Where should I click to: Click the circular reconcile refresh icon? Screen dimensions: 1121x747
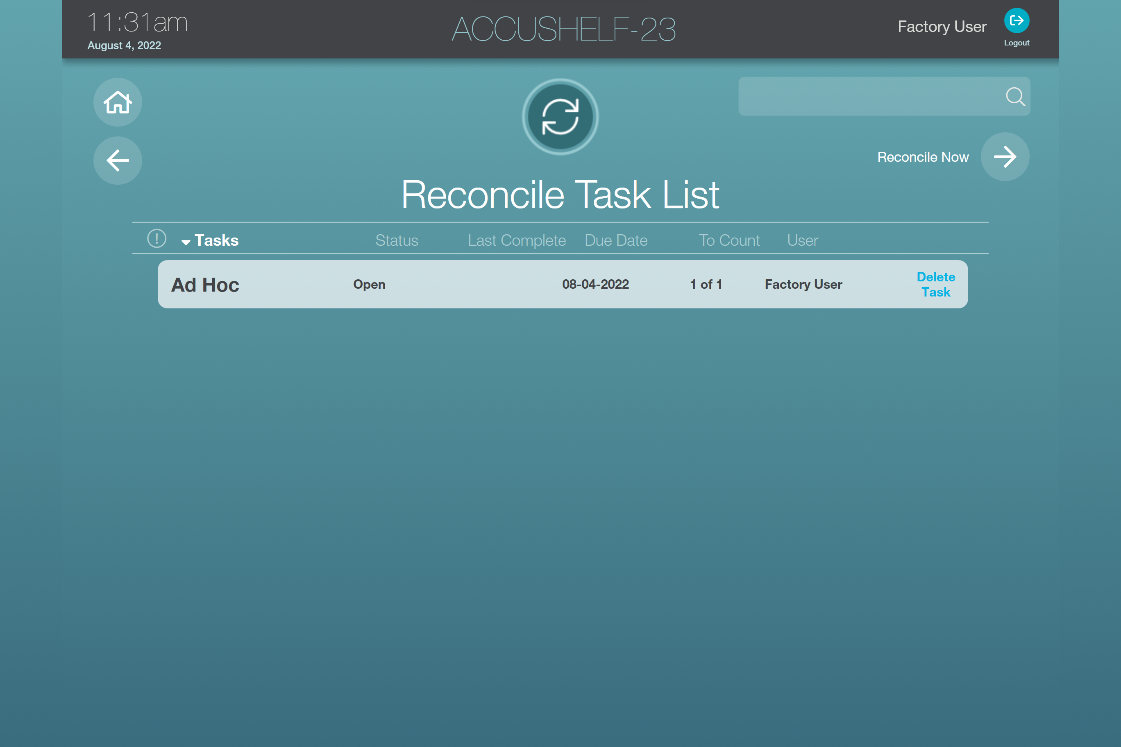(560, 117)
